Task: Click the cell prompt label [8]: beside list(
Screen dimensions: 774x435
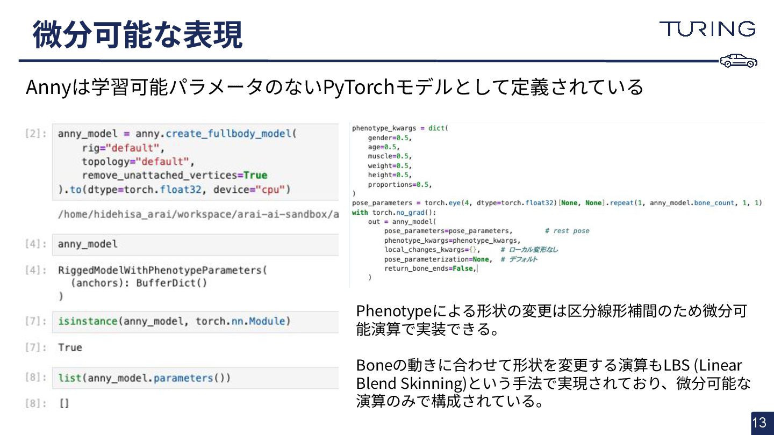Action: click(35, 378)
